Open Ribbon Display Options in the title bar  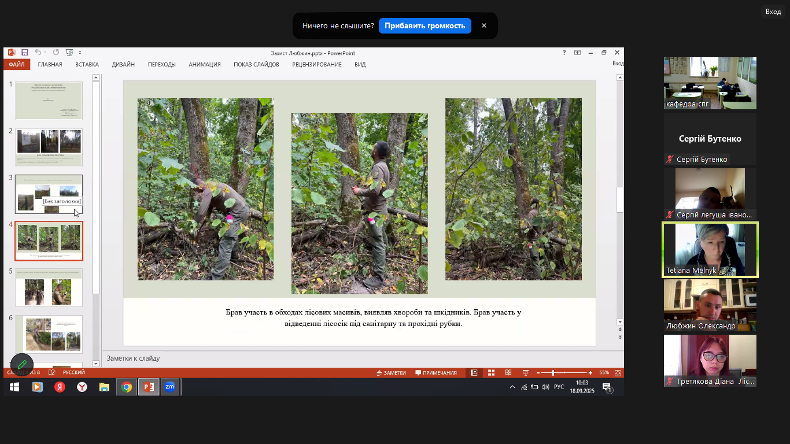577,53
